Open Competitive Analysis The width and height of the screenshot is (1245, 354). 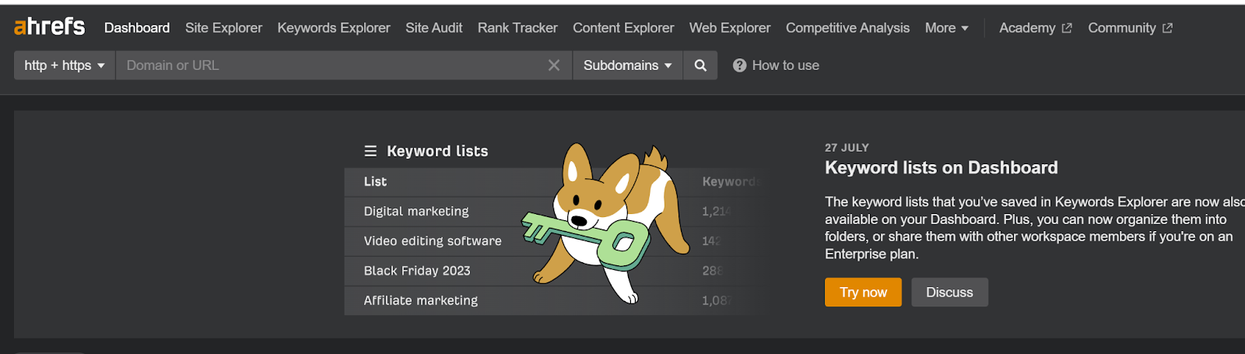click(847, 28)
